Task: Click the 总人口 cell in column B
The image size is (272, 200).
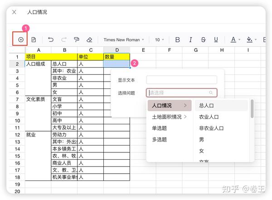Action: pos(64,64)
